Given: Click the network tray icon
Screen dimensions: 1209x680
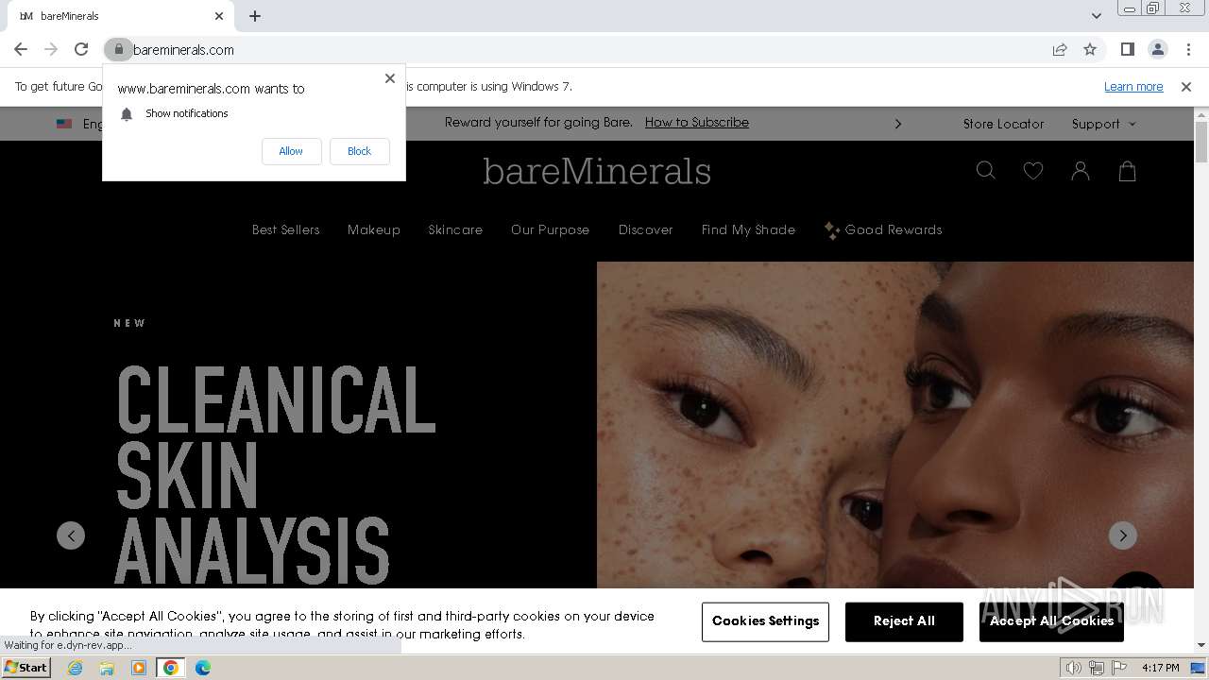Looking at the screenshot, I should [x=1096, y=668].
